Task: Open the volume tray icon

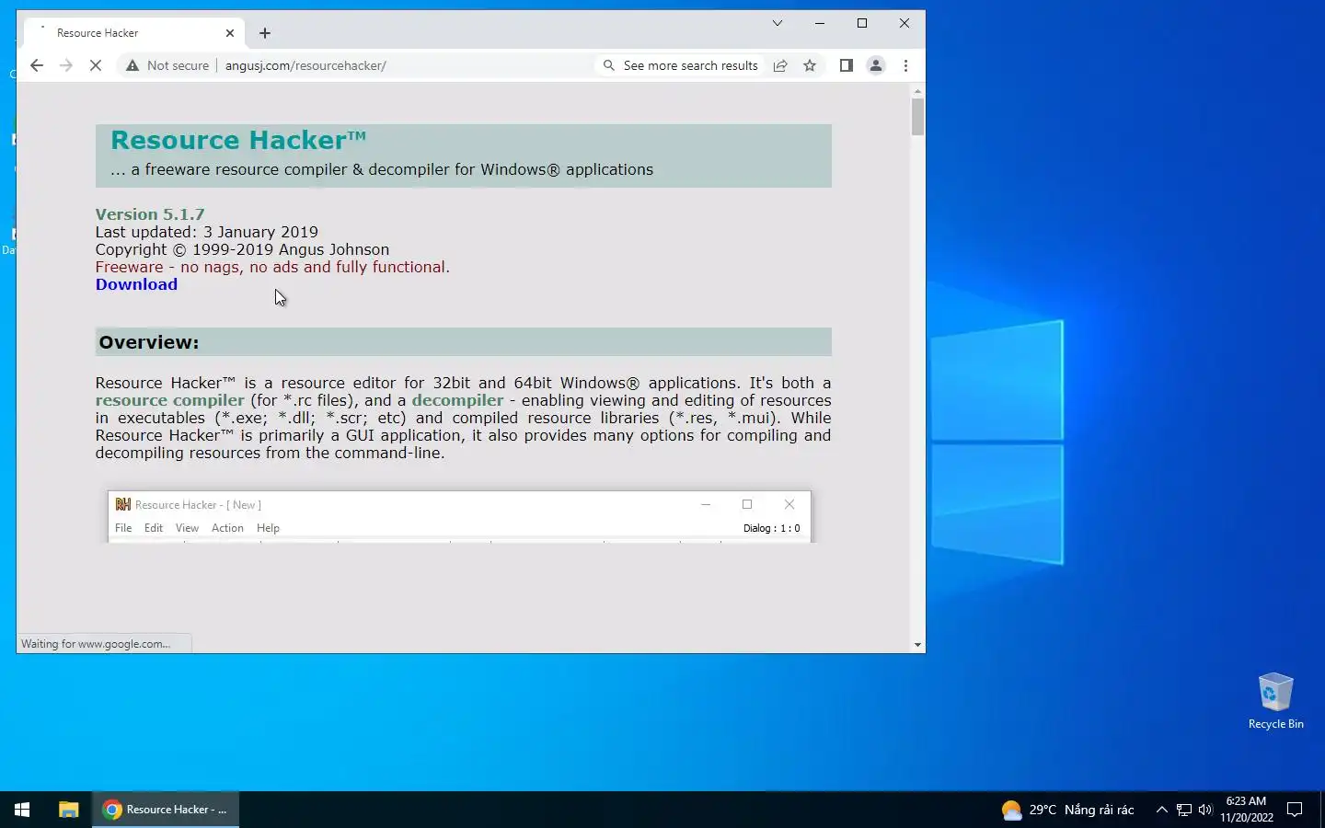Action: pos(1205,810)
